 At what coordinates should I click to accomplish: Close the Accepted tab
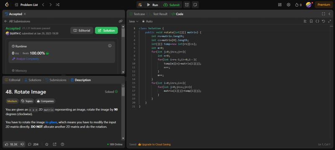(x=25, y=14)
